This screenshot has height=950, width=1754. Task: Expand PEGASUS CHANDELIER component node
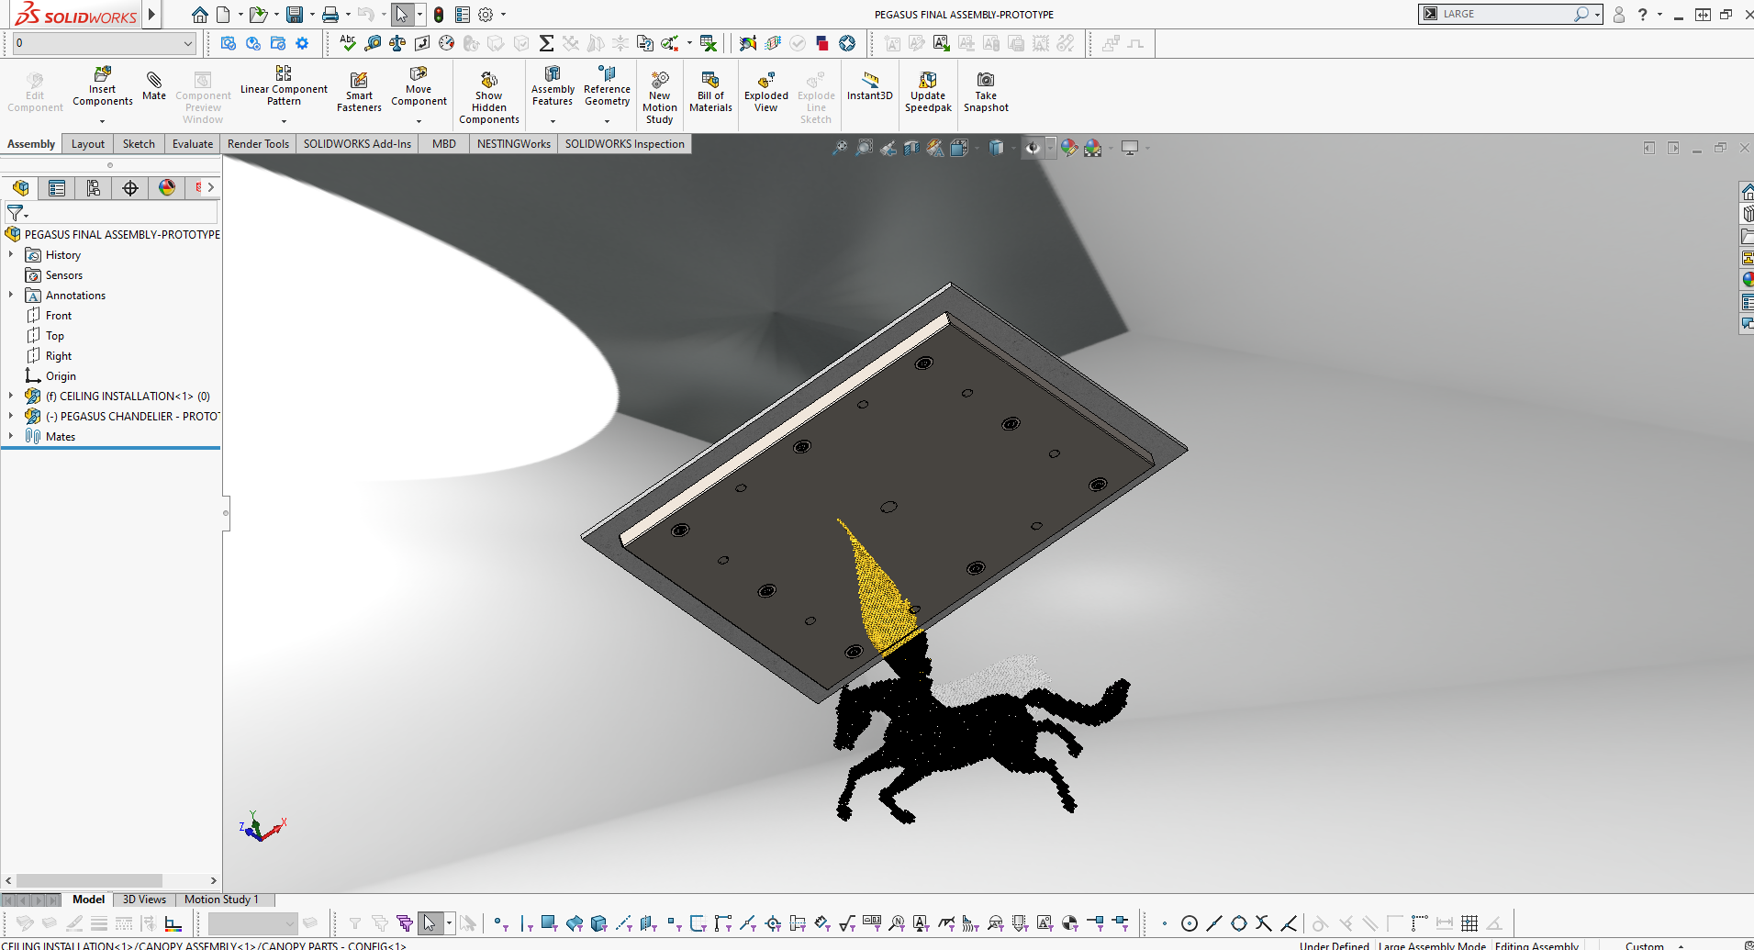pos(11,416)
